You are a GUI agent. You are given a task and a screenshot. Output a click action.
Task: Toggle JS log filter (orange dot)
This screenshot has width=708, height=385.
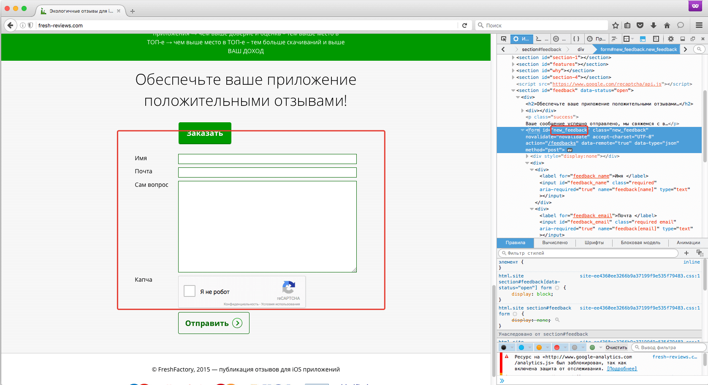(x=539, y=347)
